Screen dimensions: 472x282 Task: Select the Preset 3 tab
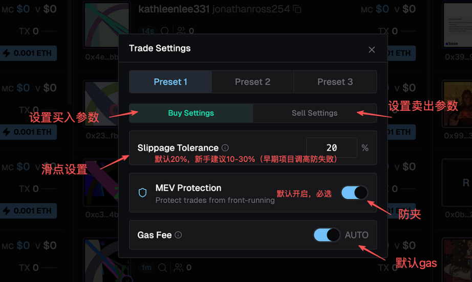coord(335,82)
